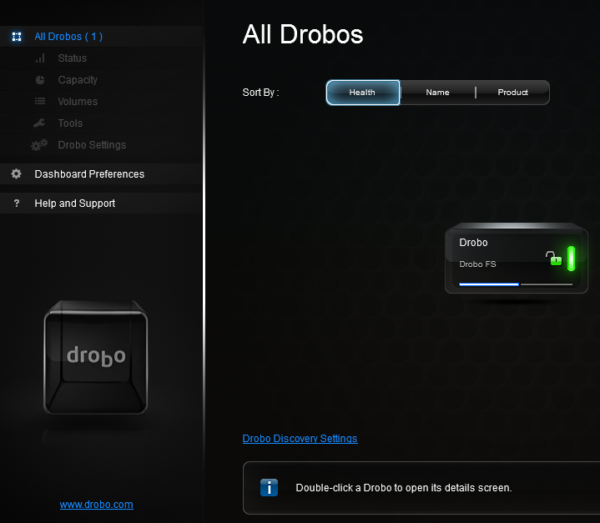Image resolution: width=600 pixels, height=523 pixels.
Task: Click the Sort By label
Action: pos(260,93)
